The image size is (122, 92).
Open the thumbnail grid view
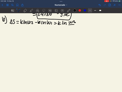coord(7,5)
